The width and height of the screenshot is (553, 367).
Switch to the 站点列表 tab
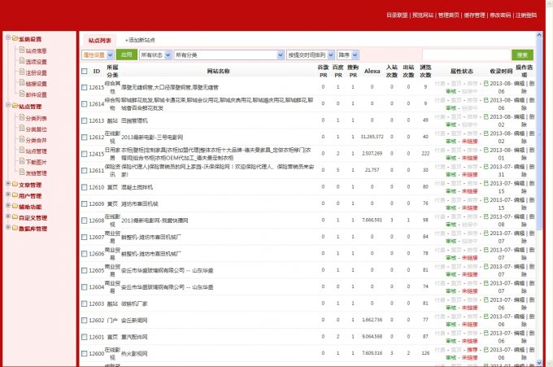[x=99, y=41]
